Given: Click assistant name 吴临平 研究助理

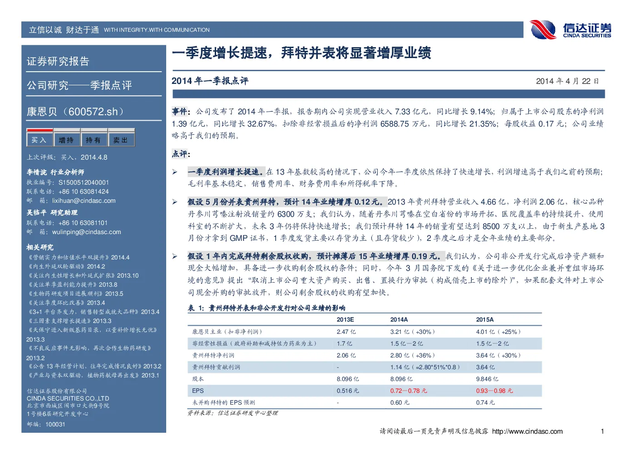Looking at the screenshot, I should pos(52,213).
